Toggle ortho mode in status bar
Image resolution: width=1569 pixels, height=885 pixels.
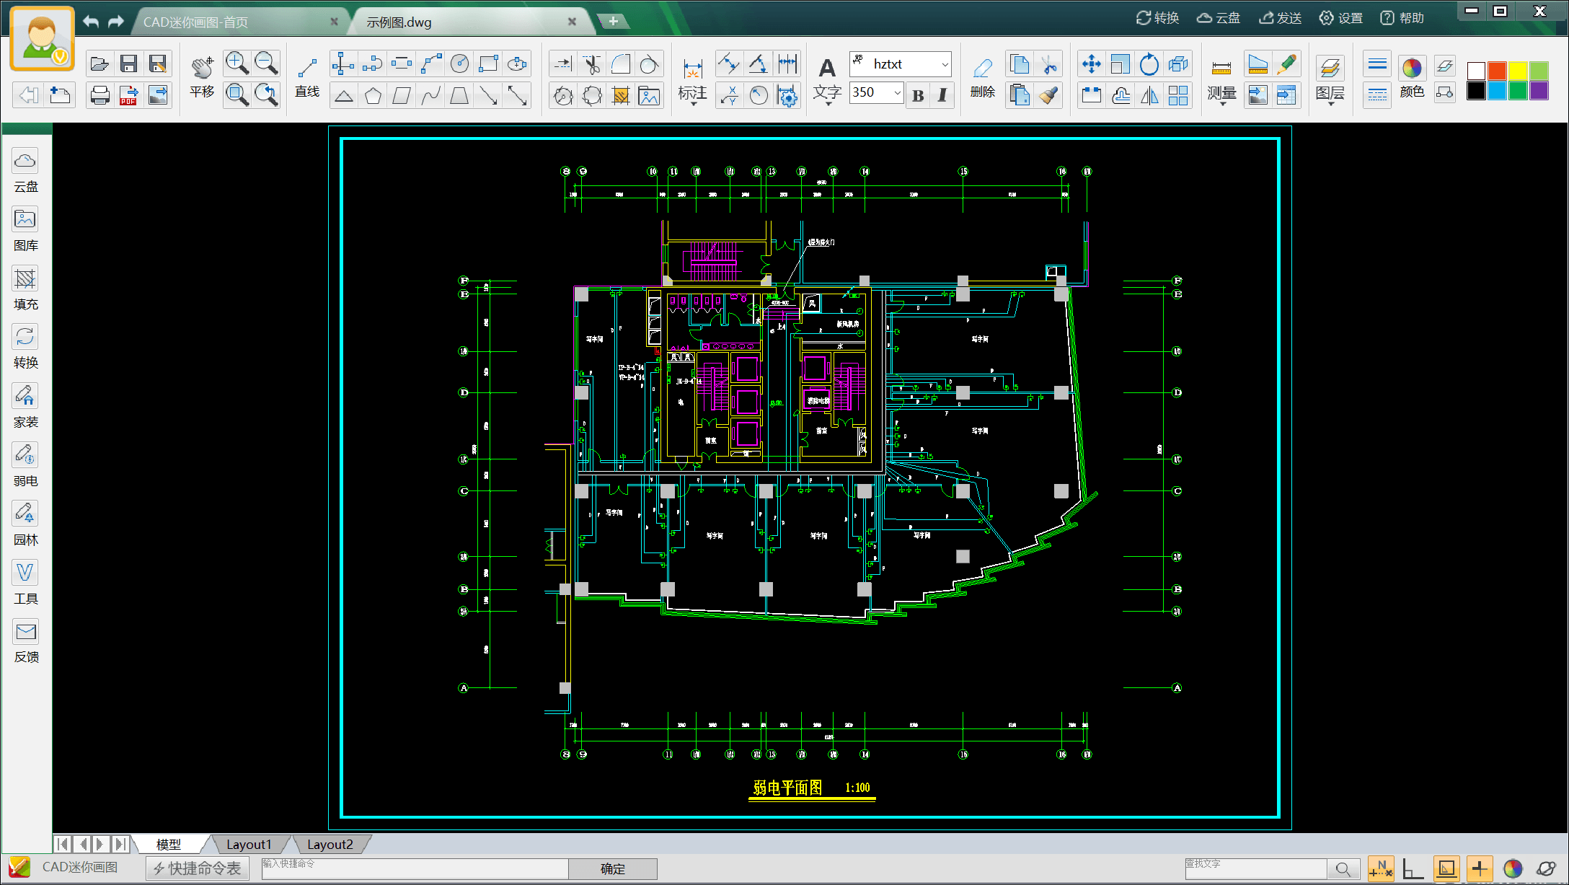point(1413,869)
